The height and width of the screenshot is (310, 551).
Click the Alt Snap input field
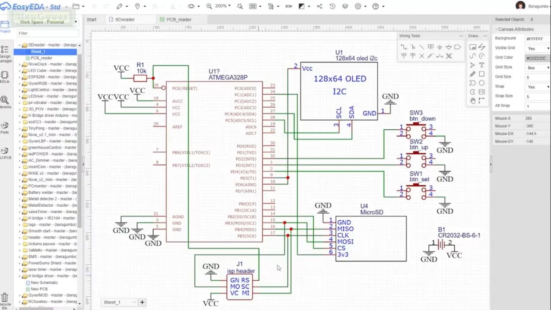click(x=538, y=106)
